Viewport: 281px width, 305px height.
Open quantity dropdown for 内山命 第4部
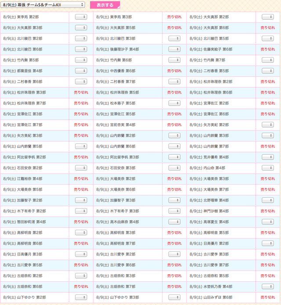click(267, 168)
